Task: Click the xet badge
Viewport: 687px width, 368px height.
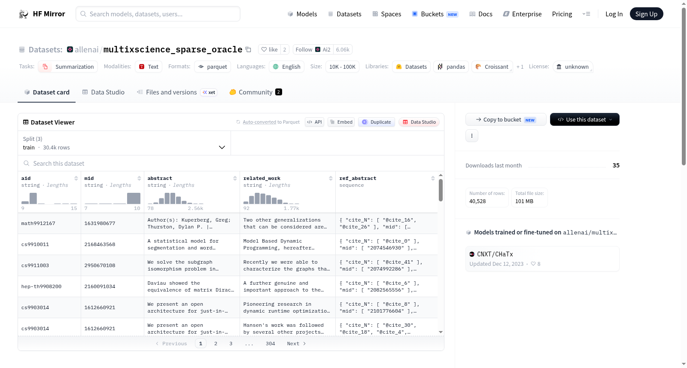Action: (x=209, y=92)
